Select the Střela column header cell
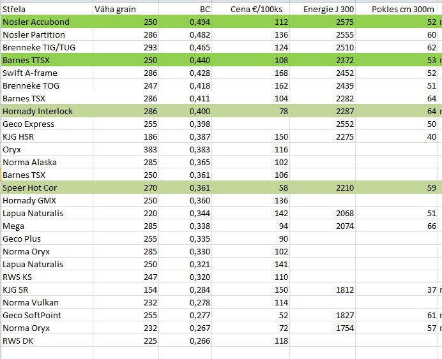Viewport: 442px width, 359px height. (47, 9)
